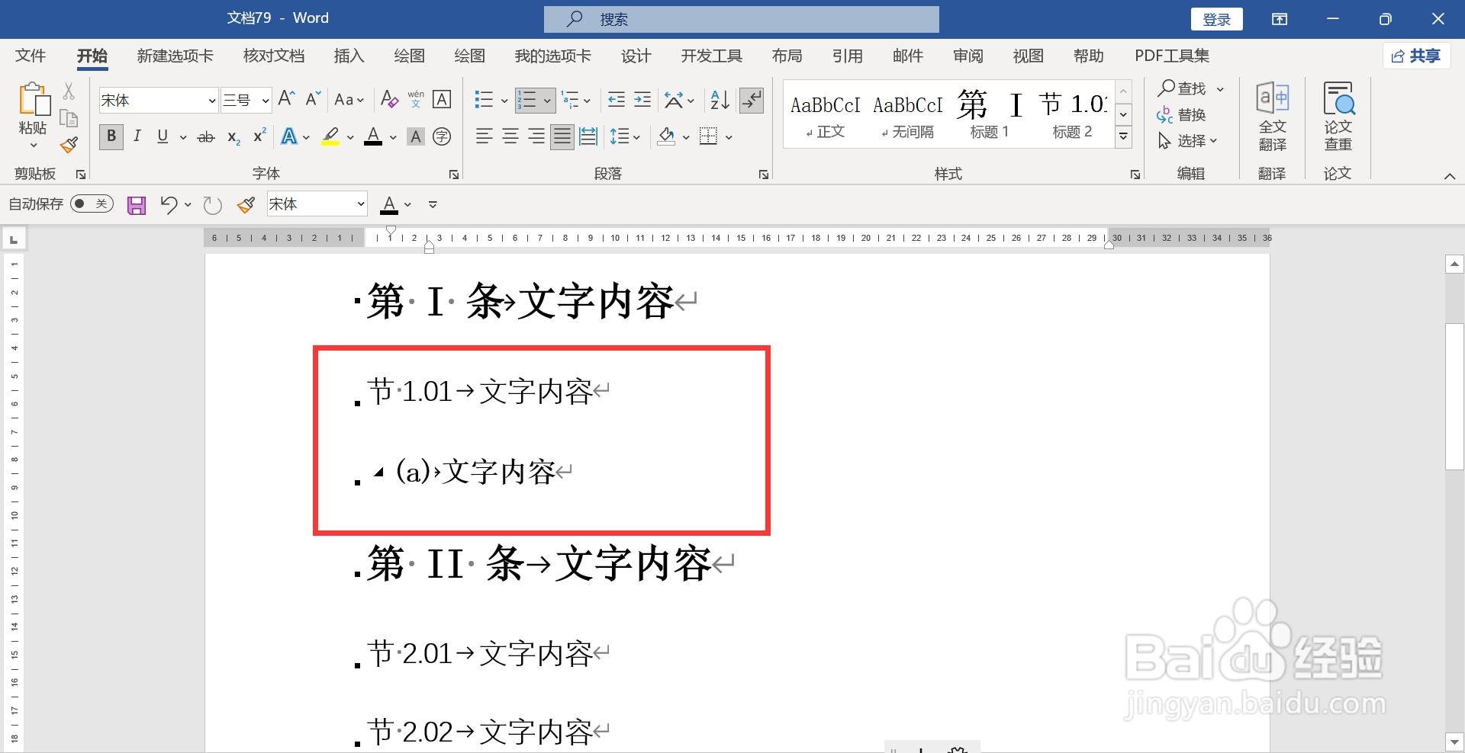
Task: Toggle italic formatting
Action: (x=137, y=136)
